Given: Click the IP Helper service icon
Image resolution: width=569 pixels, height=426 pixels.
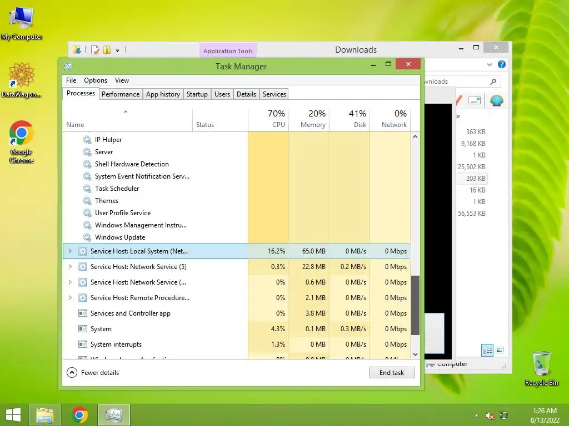Looking at the screenshot, I should tap(87, 139).
